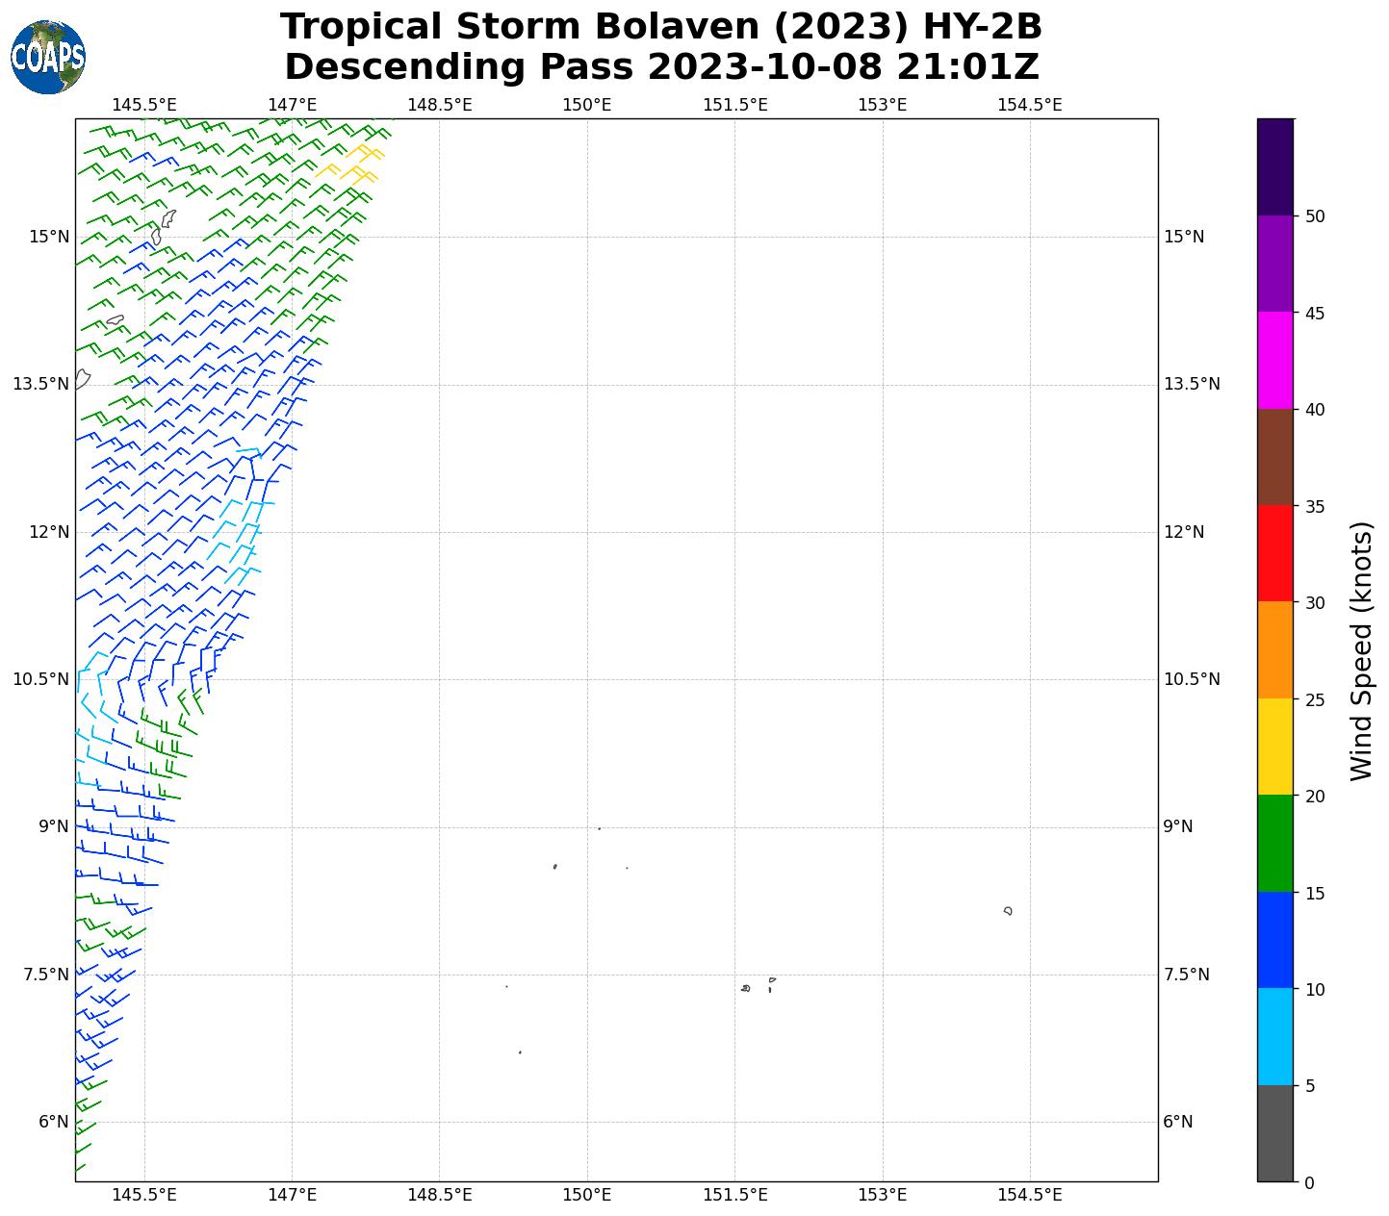Click the Wind Speed (knots) colorbar label
Image resolution: width=1389 pixels, height=1216 pixels.
point(1361,650)
